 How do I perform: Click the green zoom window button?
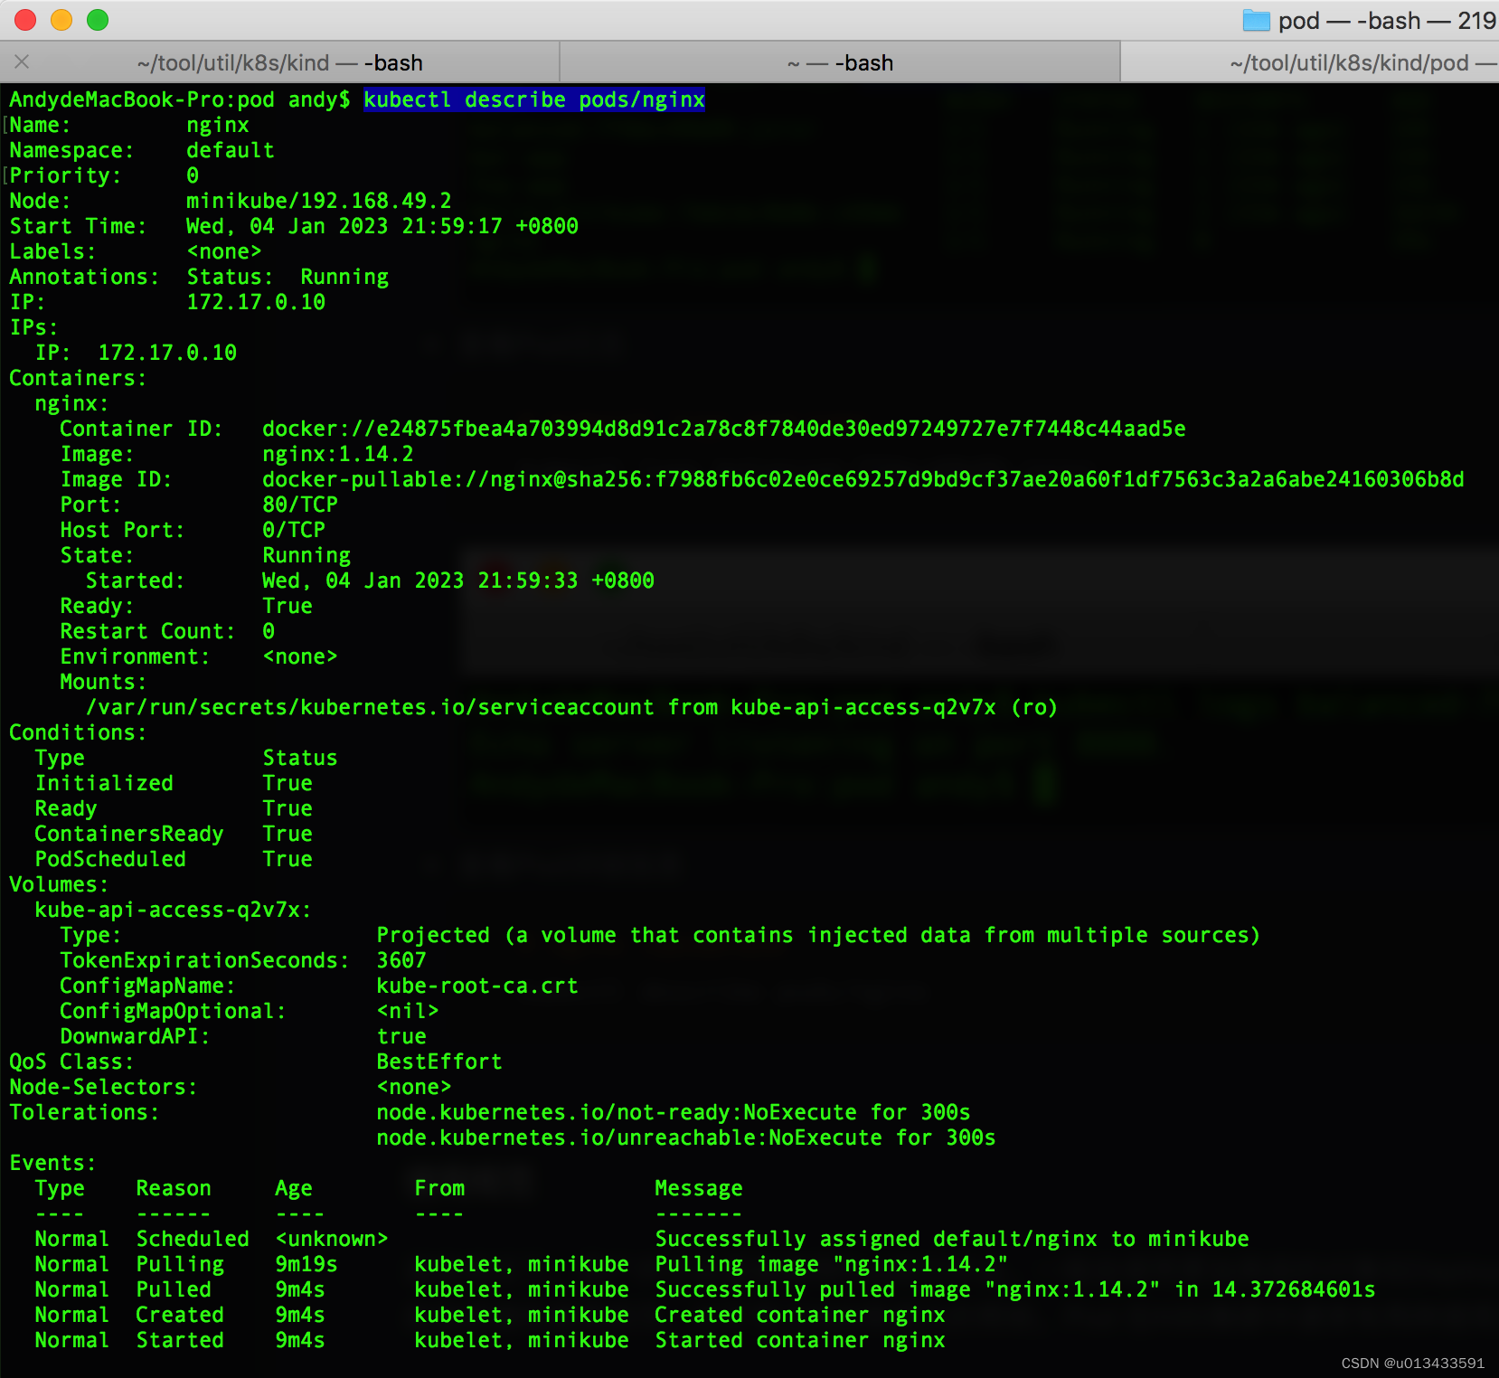(98, 20)
